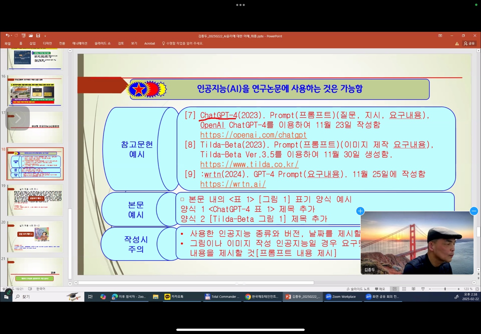This screenshot has height=334, width=481.
Task: Open the https://wrtn.ai/ link
Action: (x=233, y=184)
